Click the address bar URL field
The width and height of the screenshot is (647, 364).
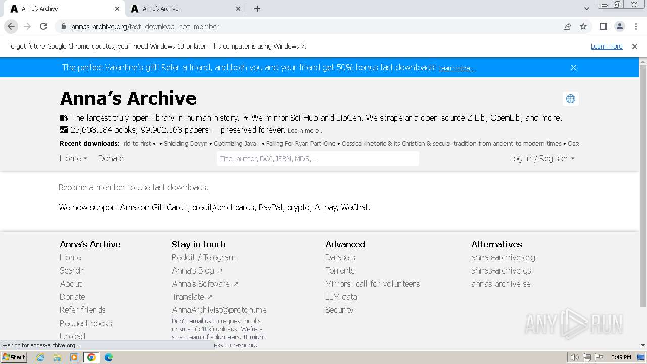click(313, 26)
